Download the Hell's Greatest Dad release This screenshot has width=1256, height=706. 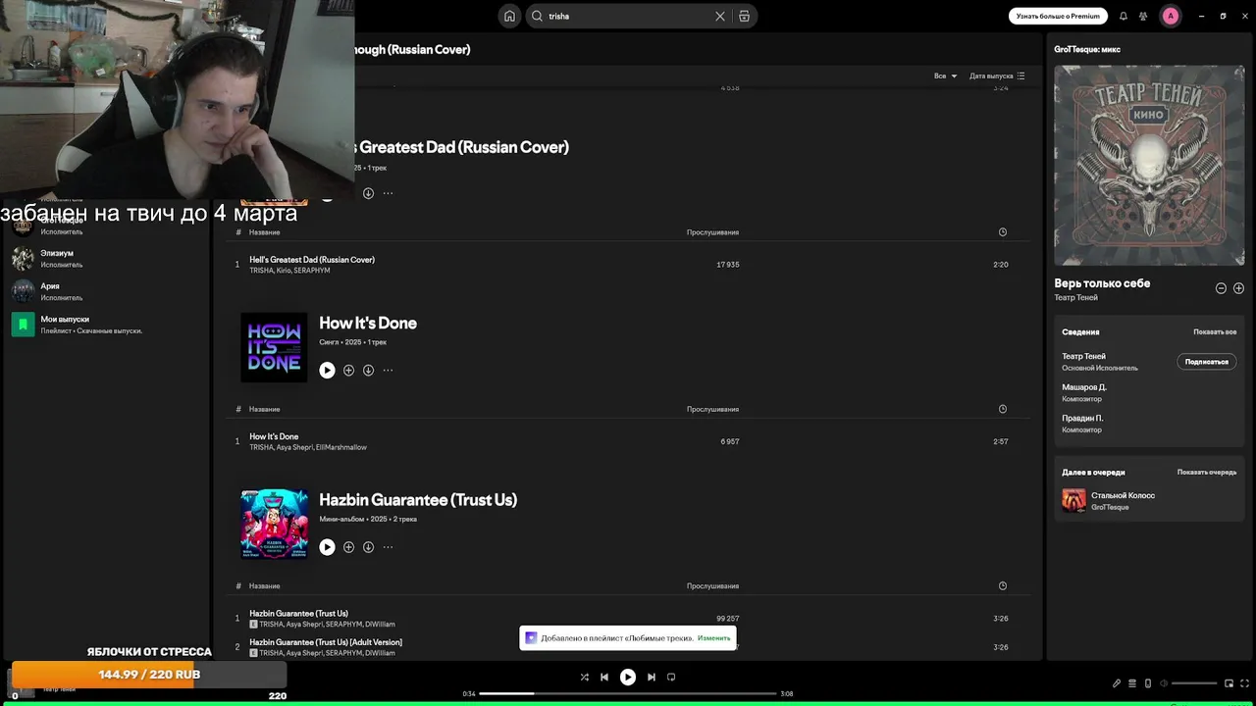[x=368, y=193]
